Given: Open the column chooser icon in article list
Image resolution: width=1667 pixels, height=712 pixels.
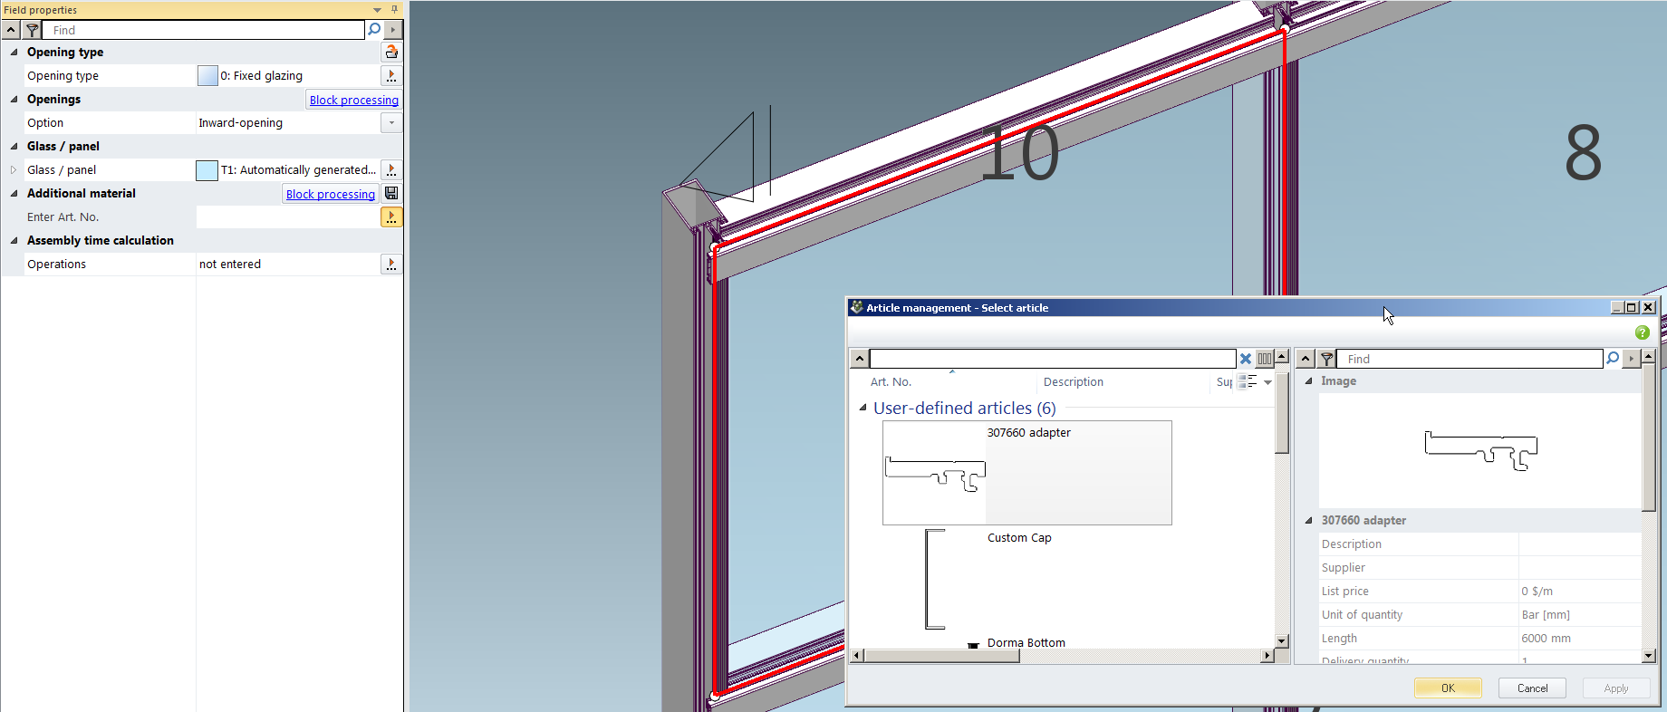Looking at the screenshot, I should [x=1264, y=359].
